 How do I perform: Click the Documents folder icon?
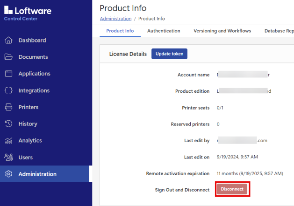pos(8,57)
